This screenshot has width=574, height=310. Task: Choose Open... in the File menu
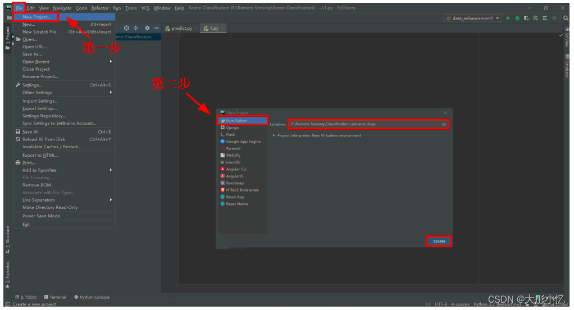pyautogui.click(x=65, y=39)
